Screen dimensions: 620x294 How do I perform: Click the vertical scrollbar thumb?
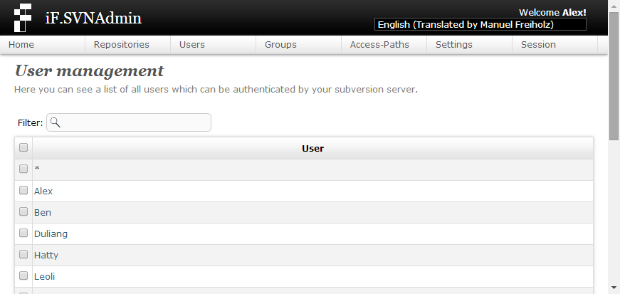tap(614, 76)
